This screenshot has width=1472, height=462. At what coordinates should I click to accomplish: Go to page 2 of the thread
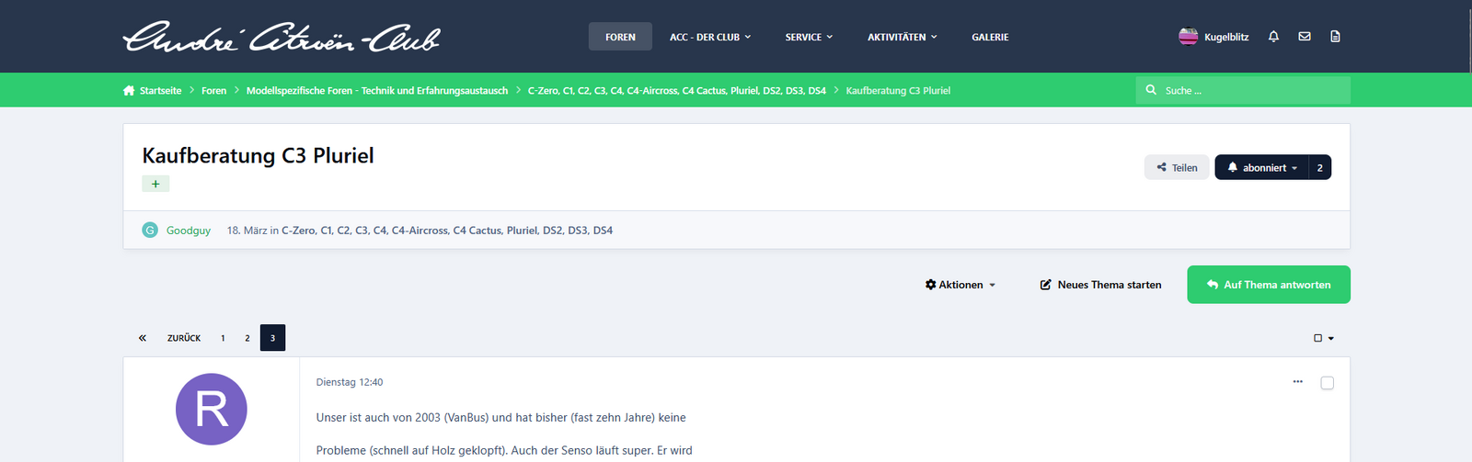point(247,338)
